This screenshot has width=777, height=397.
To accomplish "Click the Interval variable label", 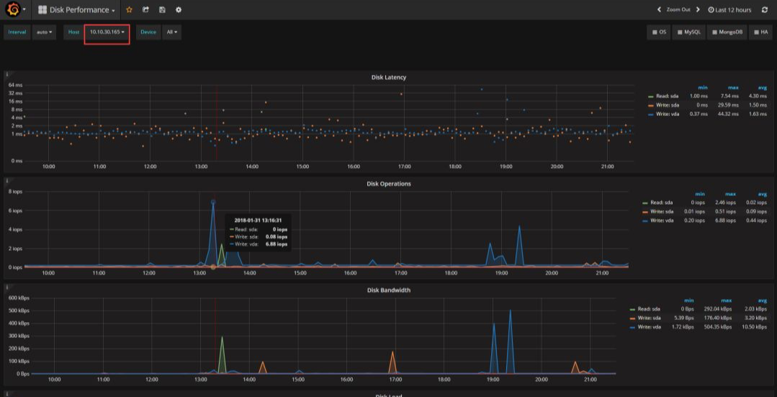I will coord(17,32).
